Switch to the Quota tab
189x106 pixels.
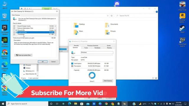(109, 46)
